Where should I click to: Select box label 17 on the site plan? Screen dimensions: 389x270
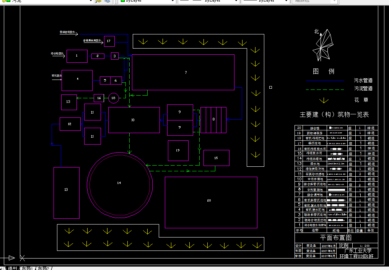point(108,41)
